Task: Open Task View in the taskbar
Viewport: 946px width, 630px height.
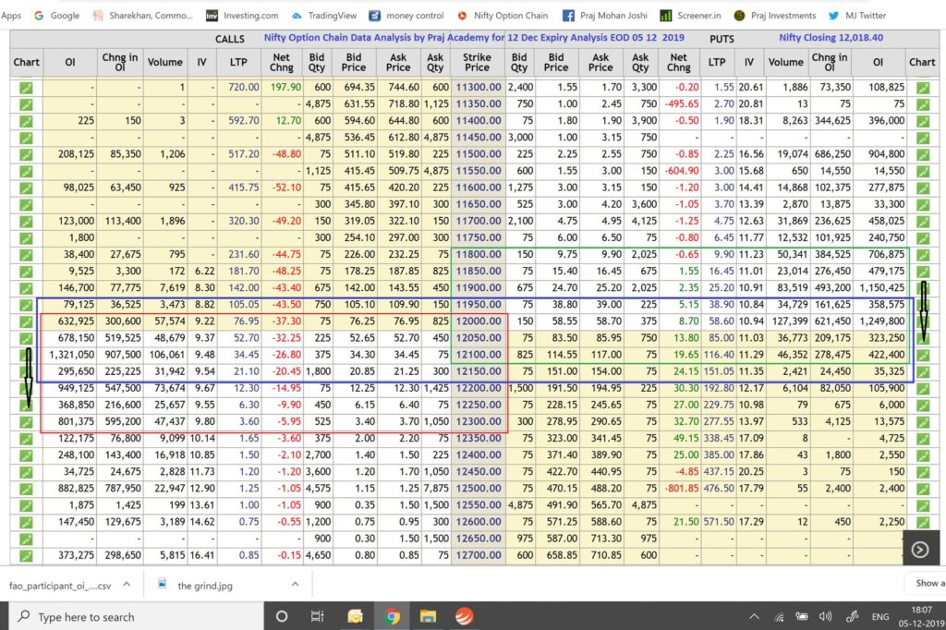Action: [x=317, y=616]
